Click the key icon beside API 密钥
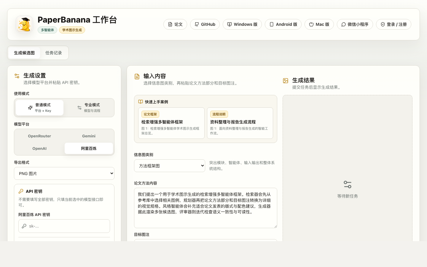Image resolution: width=427 pixels, height=267 pixels. tap(21, 191)
